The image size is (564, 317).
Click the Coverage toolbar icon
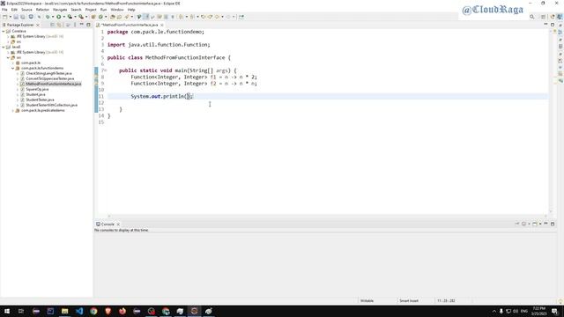pos(70,17)
